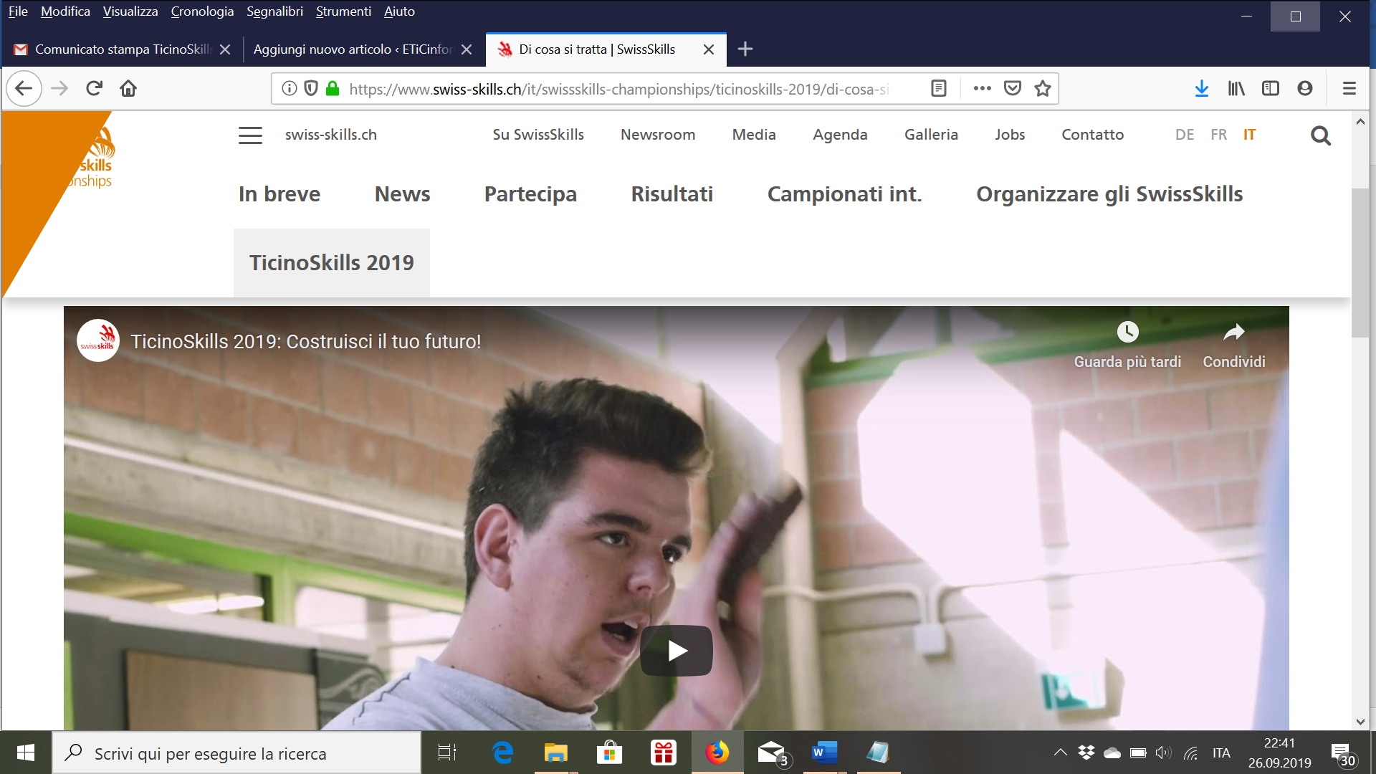
Task: Close the Aggiungi nuovo articolo tab
Action: 467,49
